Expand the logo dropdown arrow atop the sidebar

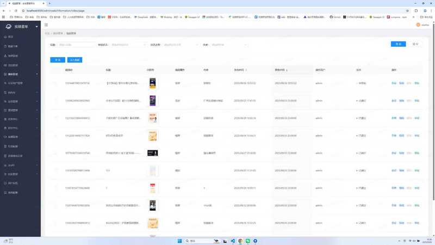pyautogui.click(x=37, y=26)
